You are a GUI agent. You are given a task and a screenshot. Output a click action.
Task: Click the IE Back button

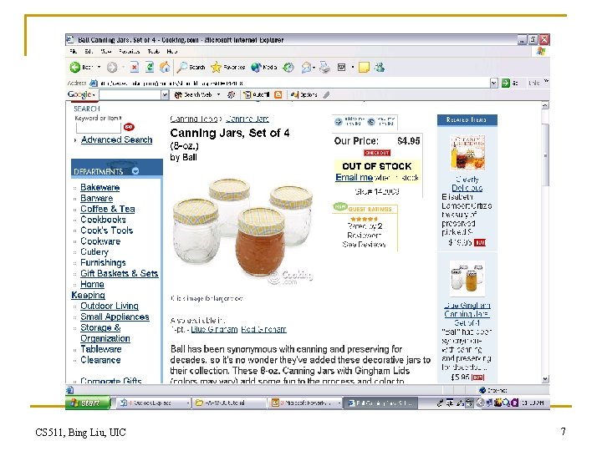(x=81, y=68)
